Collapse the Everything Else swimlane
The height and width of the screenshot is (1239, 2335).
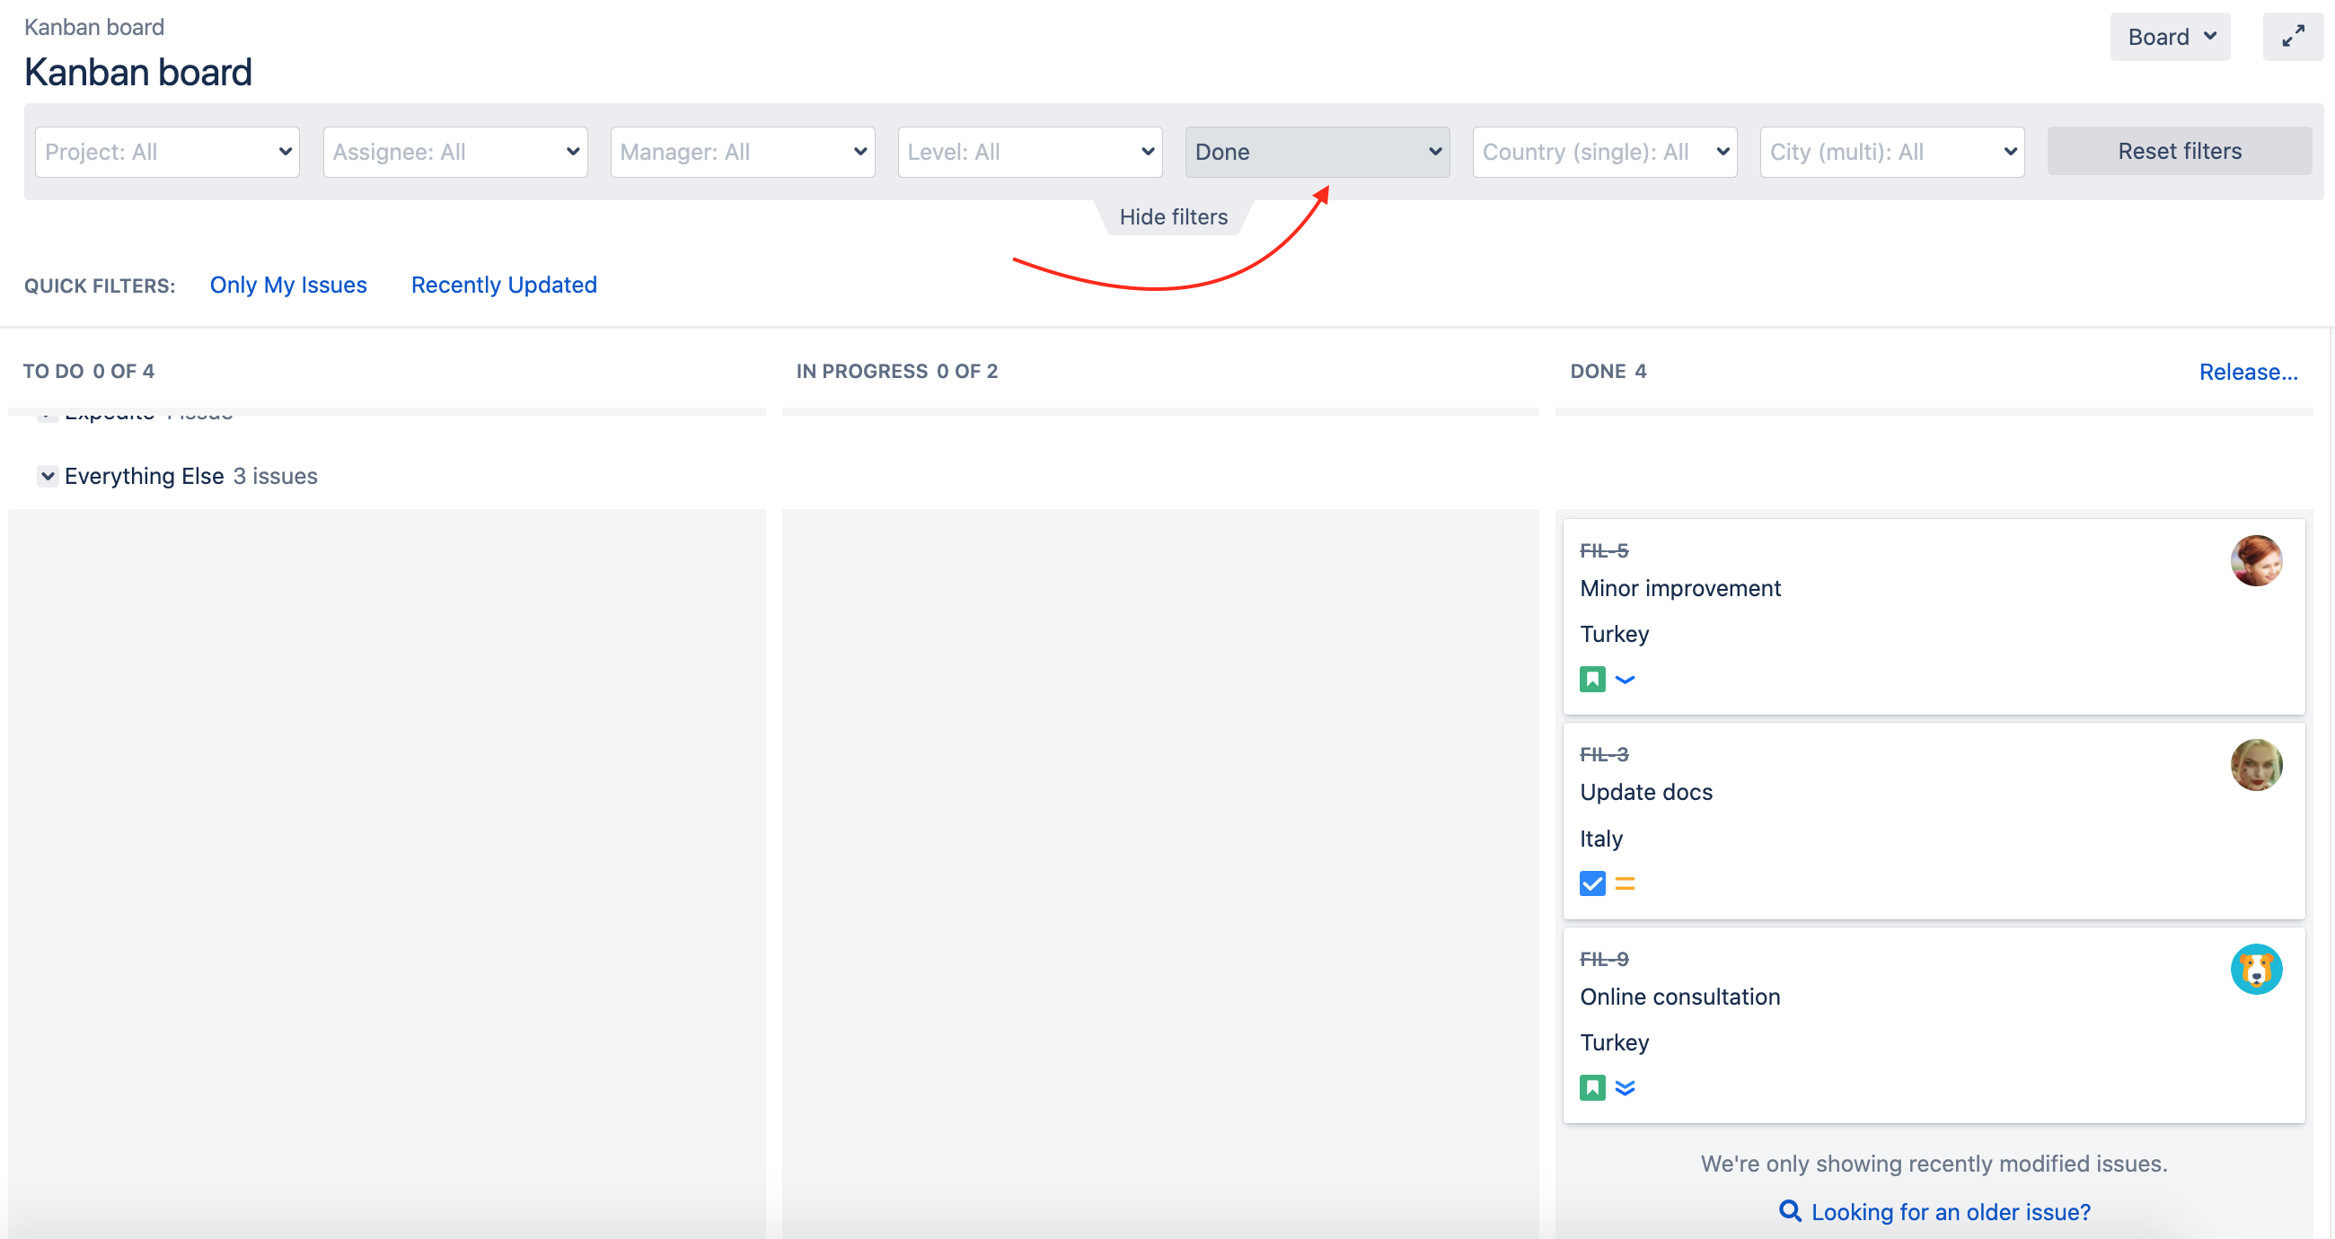pos(48,476)
